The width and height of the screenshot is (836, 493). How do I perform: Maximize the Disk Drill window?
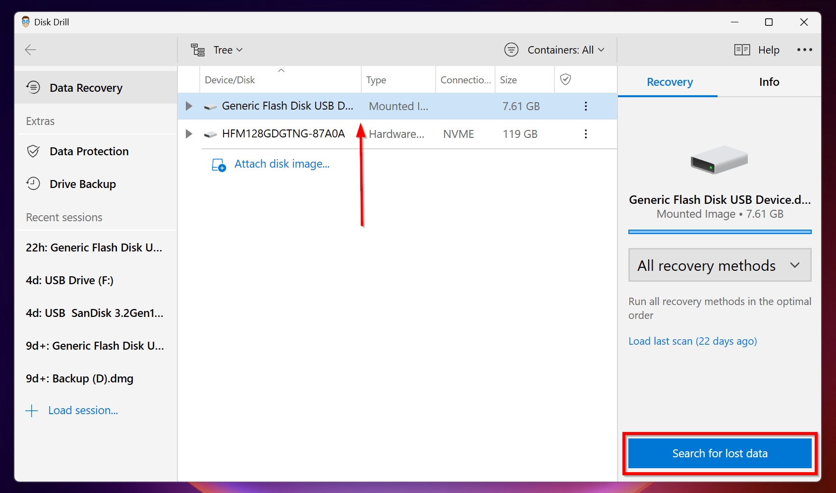[769, 22]
